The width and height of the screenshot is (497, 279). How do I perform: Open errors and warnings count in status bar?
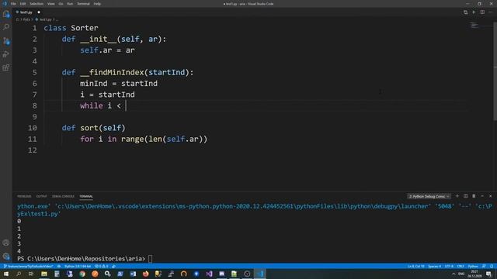(x=102, y=267)
